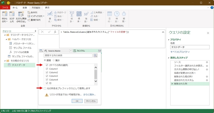Click Duplicate Column (重複する列)
The height and width of the screenshot is (113, 214).
[x=34, y=20]
